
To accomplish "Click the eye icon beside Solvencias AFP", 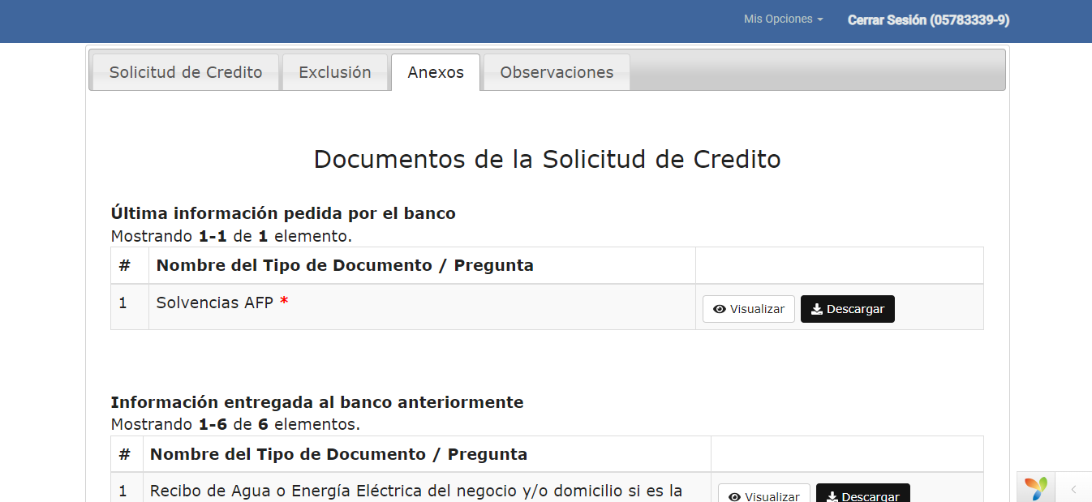I will pyautogui.click(x=720, y=309).
